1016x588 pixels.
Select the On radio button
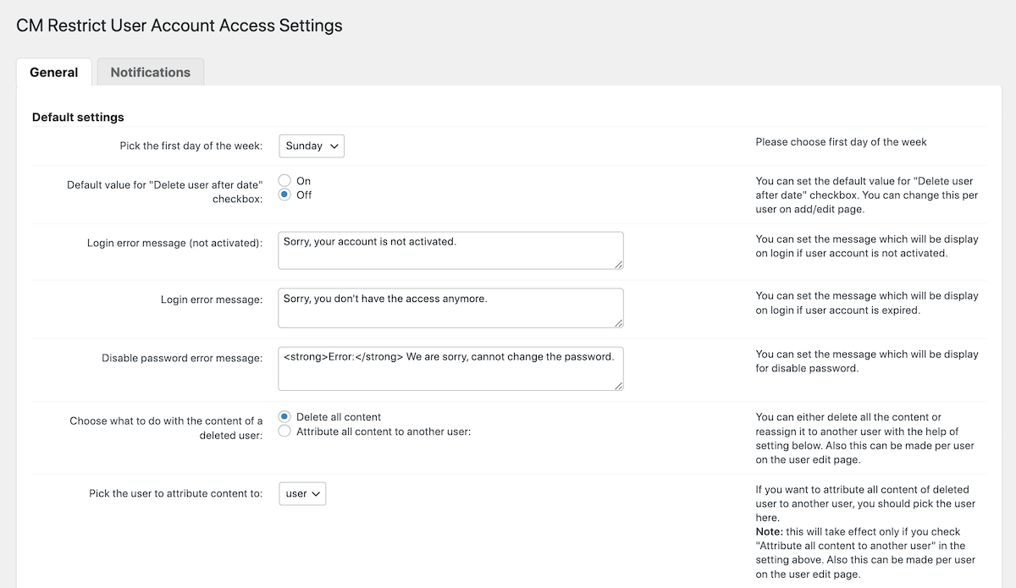(285, 180)
